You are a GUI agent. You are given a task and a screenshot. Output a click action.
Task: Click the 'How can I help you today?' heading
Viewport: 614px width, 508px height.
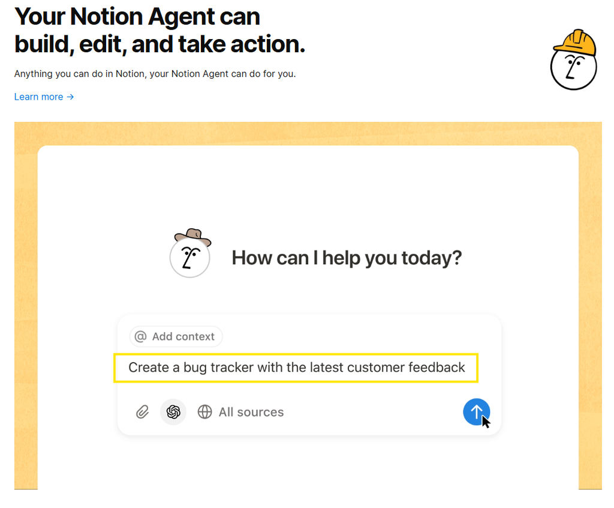(x=347, y=258)
